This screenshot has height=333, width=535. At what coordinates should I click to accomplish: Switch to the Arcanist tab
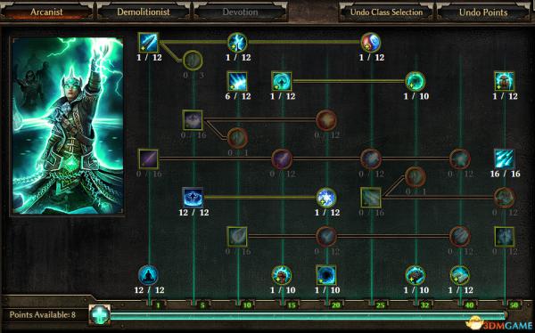point(46,12)
